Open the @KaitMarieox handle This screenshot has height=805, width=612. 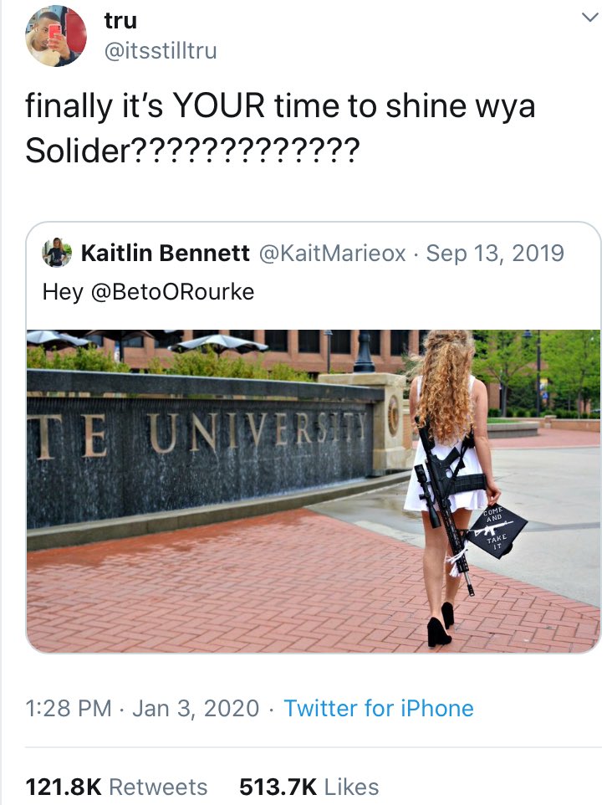point(333,253)
